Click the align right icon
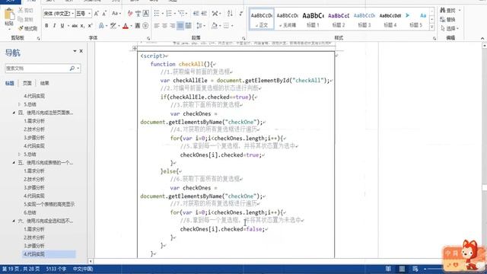Viewport: 487px width, 274px height. (x=173, y=26)
